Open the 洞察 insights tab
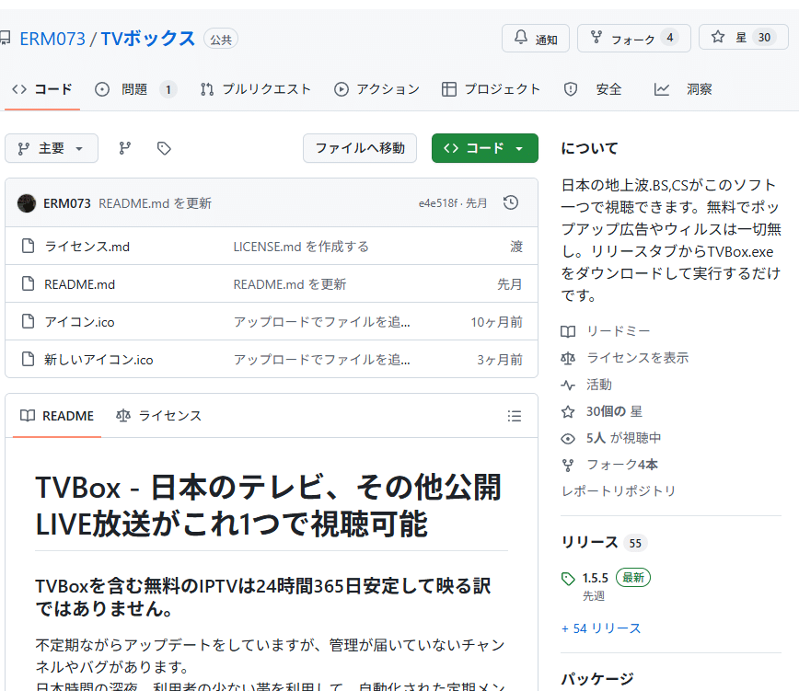This screenshot has width=799, height=691. tap(683, 89)
